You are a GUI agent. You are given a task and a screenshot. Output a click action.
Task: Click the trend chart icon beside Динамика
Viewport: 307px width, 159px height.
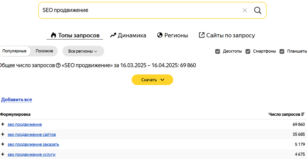pos(113,35)
